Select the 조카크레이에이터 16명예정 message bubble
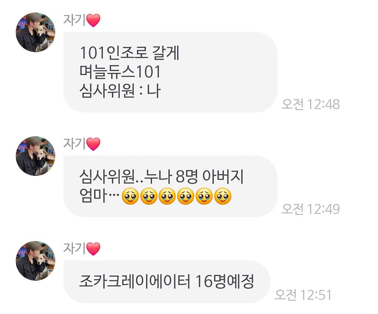 (167, 282)
